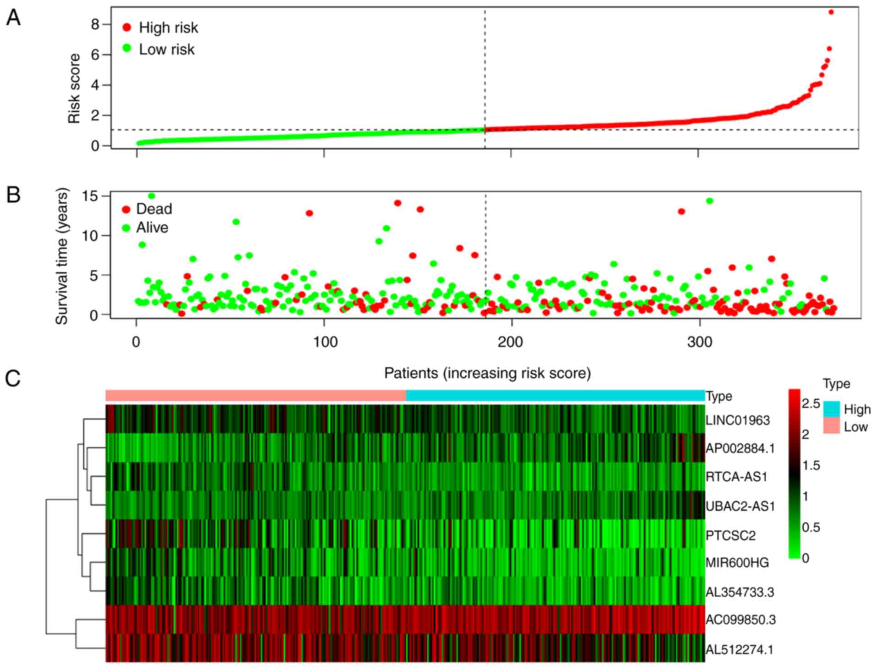The width and height of the screenshot is (876, 669).
Task: Click the highest risk score data point
Action: point(831,12)
